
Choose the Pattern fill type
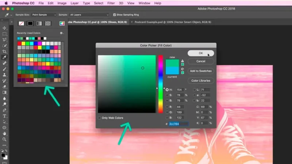pos(48,23)
